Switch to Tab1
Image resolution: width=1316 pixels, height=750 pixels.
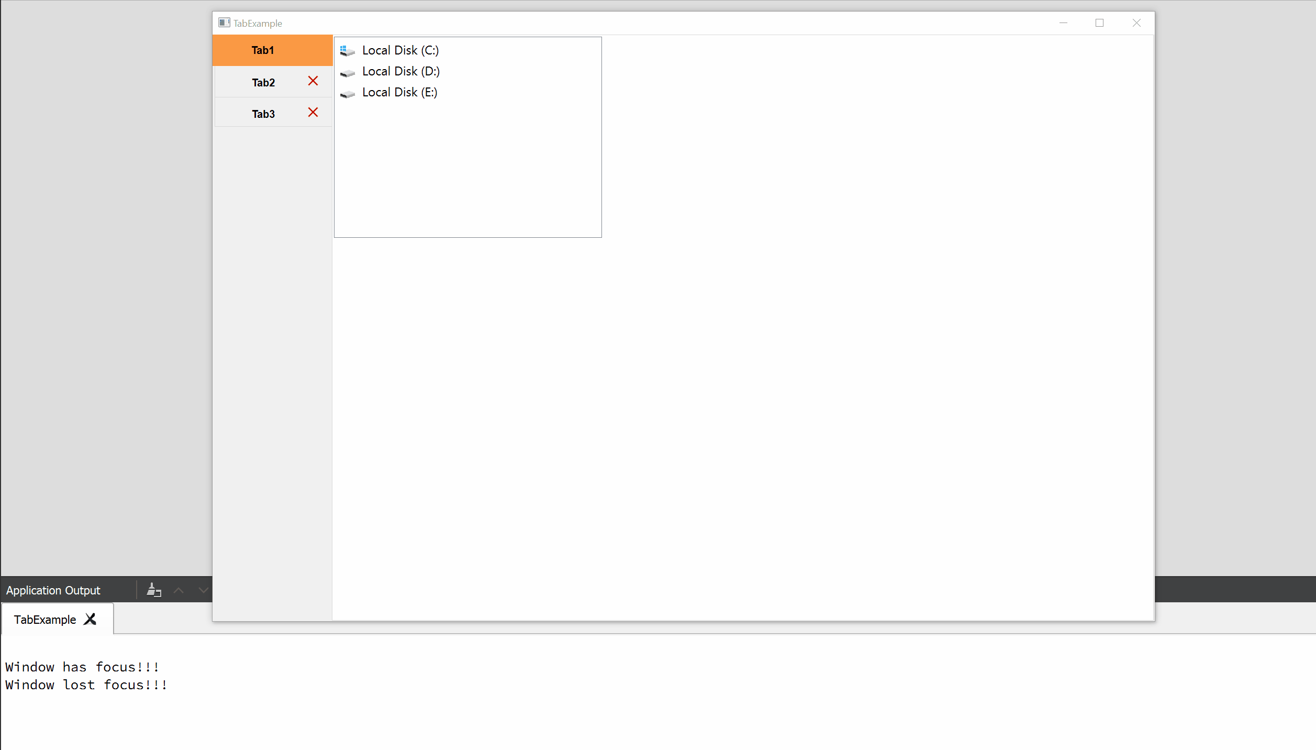(263, 50)
